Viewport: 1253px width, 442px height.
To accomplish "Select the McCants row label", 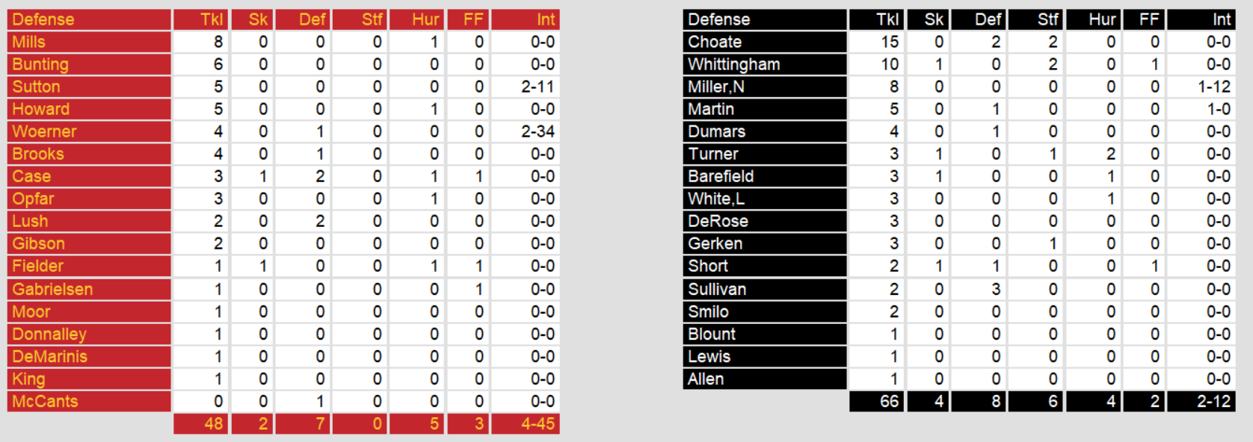I will click(x=89, y=401).
